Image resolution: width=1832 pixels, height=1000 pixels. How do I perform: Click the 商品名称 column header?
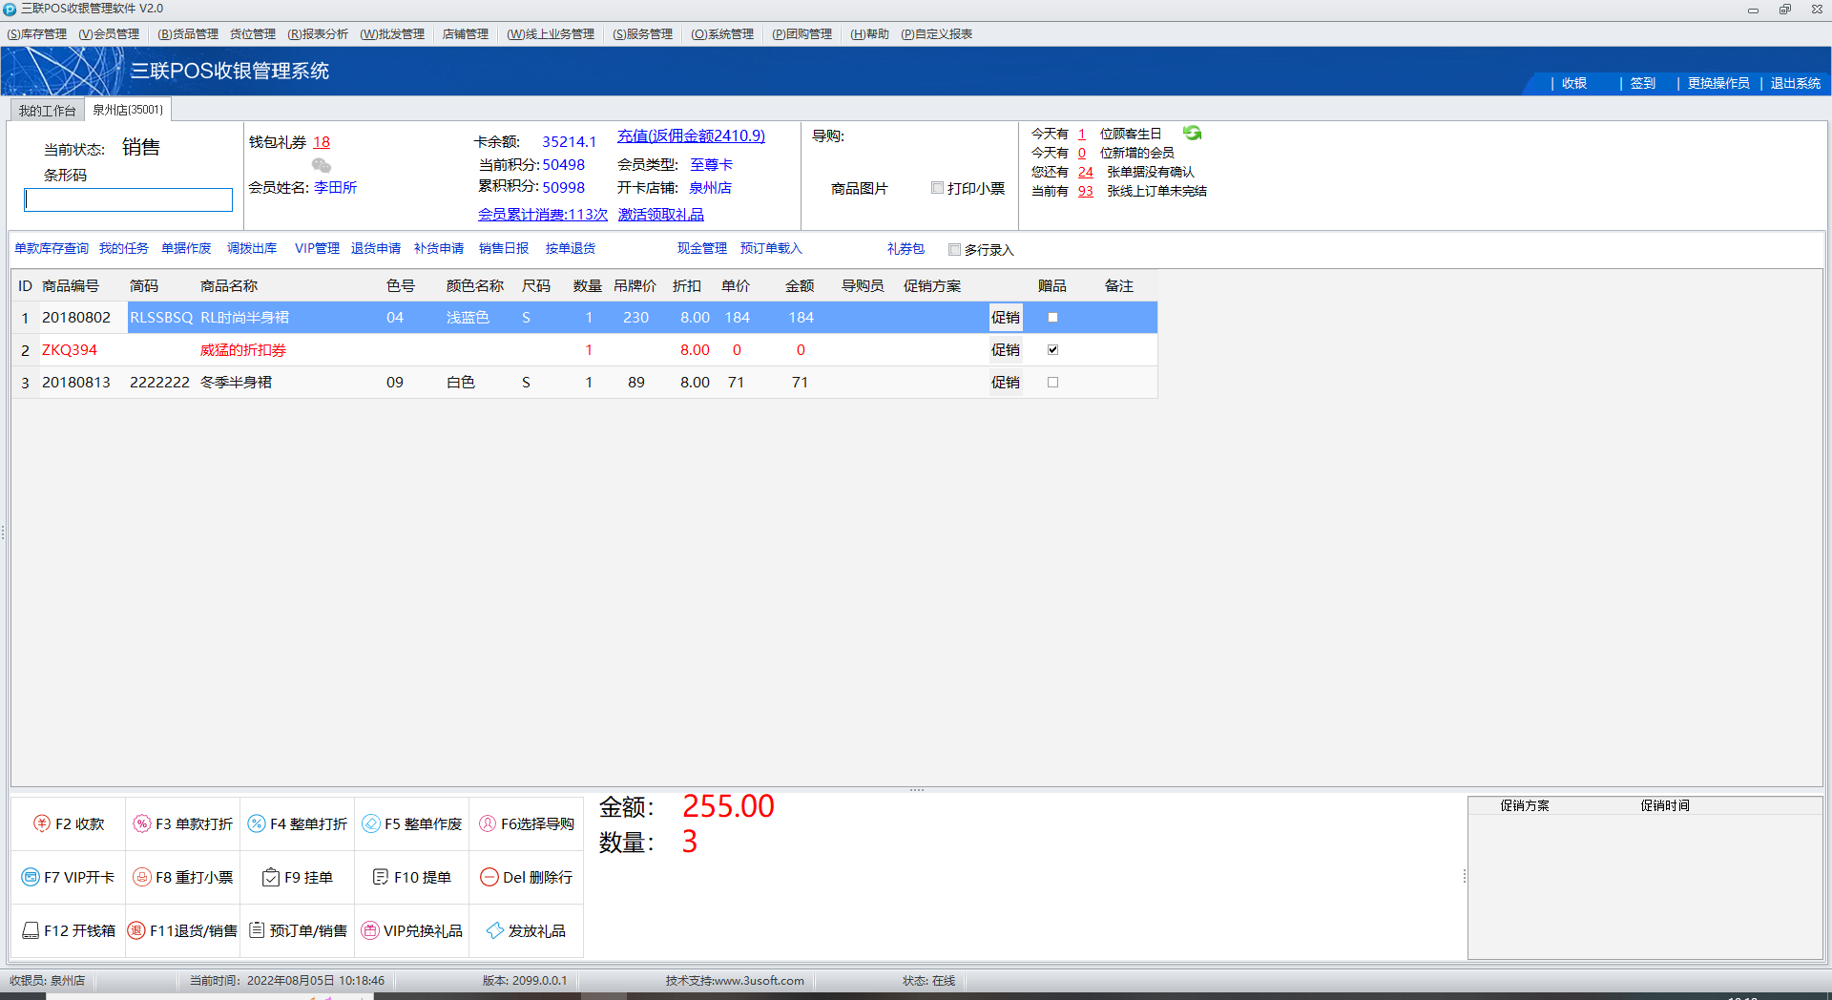(229, 286)
